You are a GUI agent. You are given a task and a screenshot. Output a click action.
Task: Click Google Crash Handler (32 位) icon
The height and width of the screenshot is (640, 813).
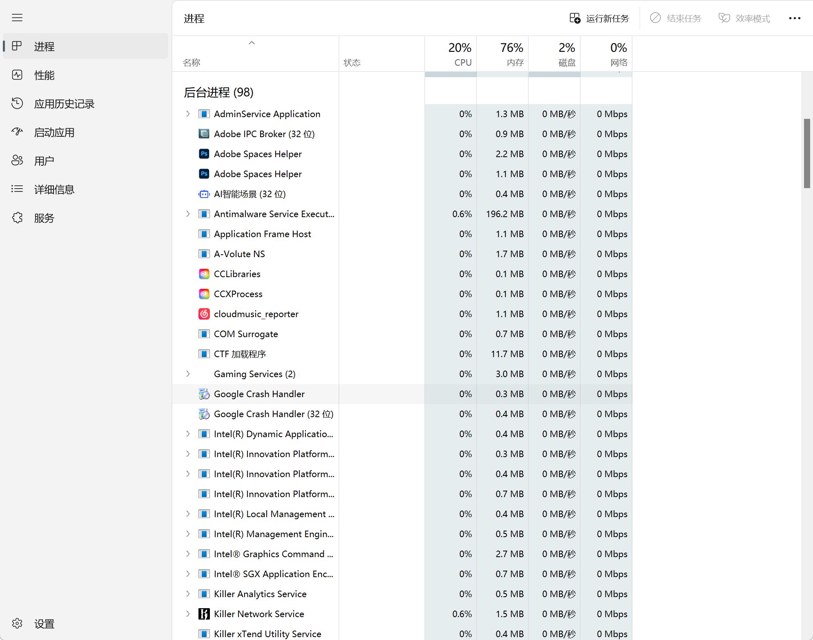(204, 414)
